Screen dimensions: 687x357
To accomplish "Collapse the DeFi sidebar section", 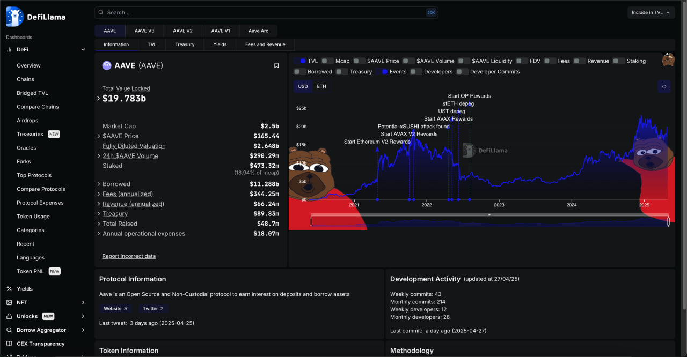I will click(x=83, y=49).
